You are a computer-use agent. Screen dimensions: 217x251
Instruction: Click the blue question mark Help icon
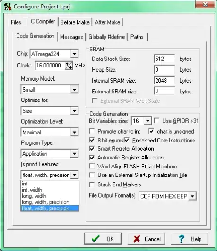click(182, 239)
